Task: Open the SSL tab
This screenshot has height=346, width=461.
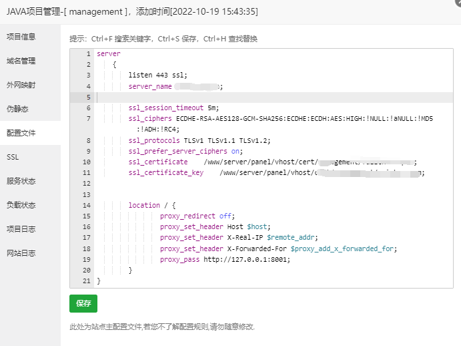Action: click(13, 157)
